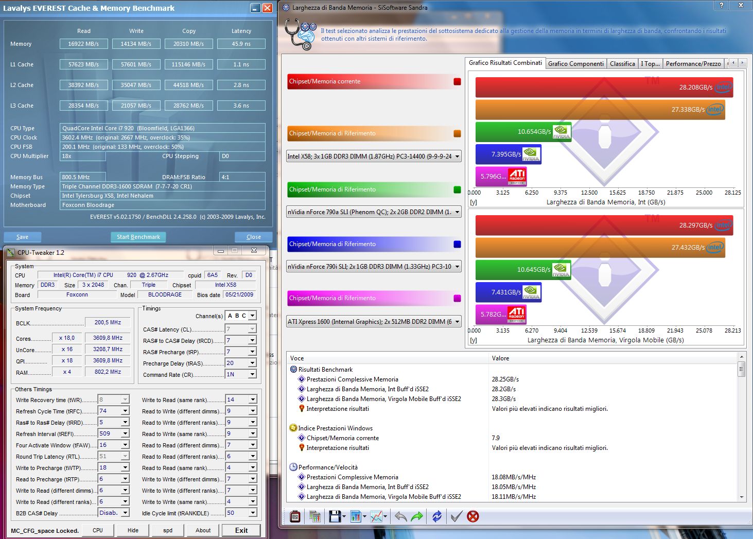Click the Indice Prestazioni Windows icon

[x=293, y=428]
